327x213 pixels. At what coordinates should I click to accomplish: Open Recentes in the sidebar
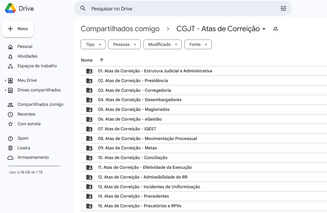point(26,114)
